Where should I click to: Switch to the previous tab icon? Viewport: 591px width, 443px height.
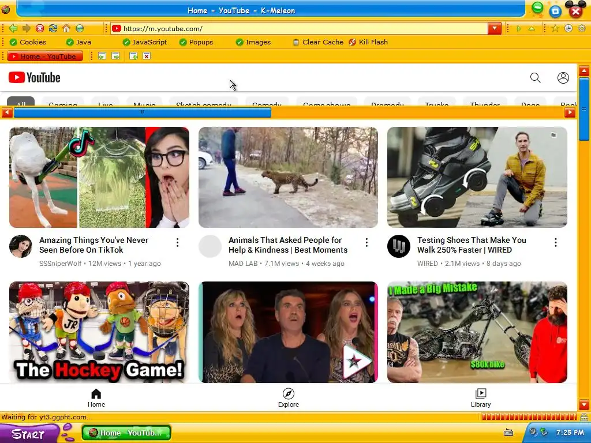[102, 56]
